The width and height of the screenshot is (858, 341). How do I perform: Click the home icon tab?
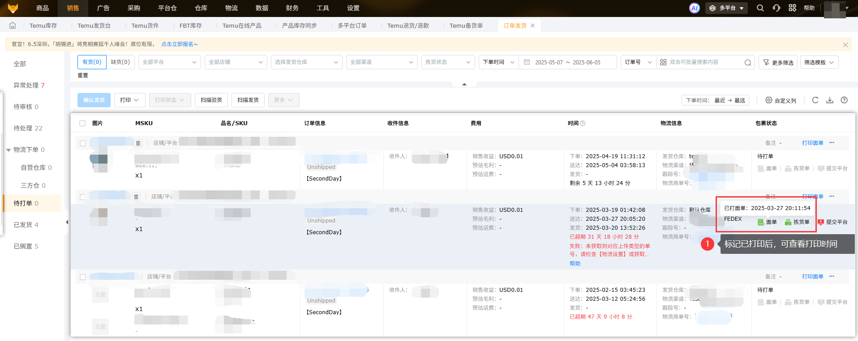coord(13,25)
